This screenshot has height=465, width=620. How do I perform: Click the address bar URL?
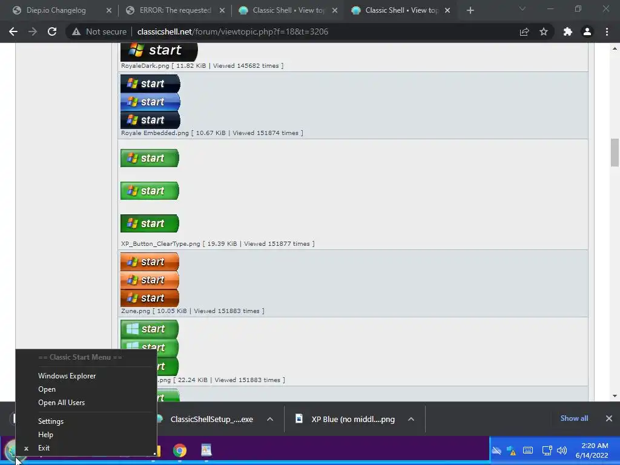coord(232,31)
